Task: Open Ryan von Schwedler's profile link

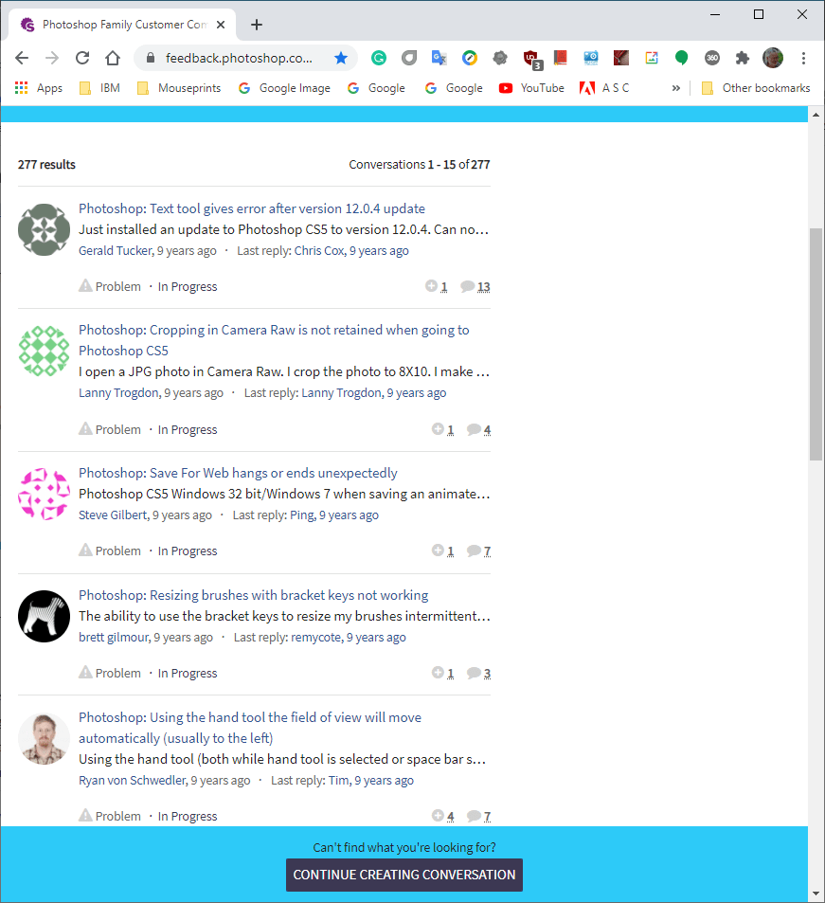Action: point(133,781)
